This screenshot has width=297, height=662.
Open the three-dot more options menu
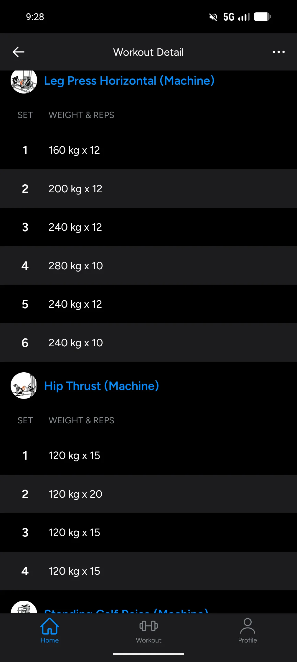(278, 52)
